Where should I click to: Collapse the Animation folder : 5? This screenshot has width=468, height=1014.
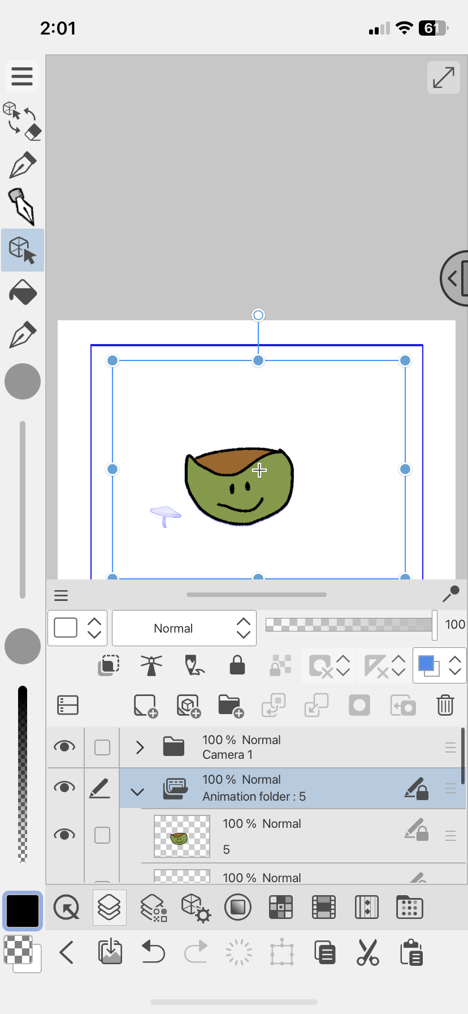[x=137, y=792]
